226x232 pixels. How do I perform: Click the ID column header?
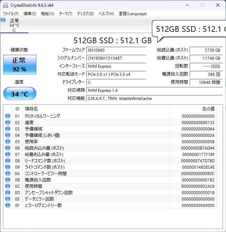pos(17,109)
